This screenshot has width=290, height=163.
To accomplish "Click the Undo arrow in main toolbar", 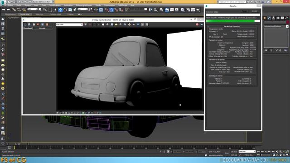I will (4, 10).
